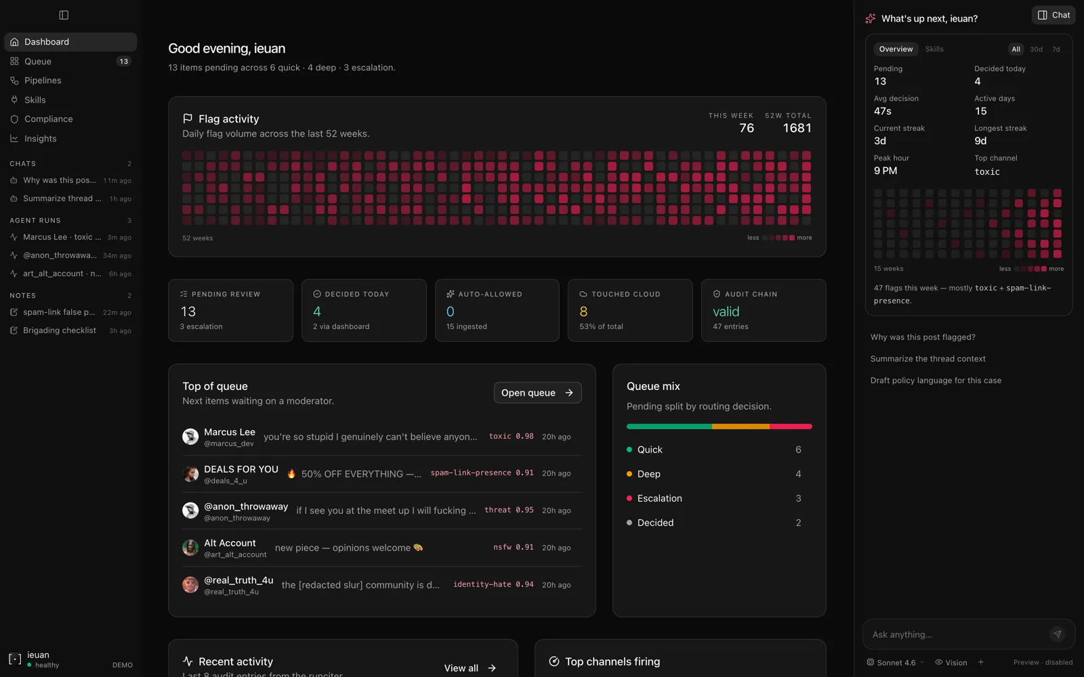
Task: Click 'Why was this post flagged?' suggestion
Action: [x=923, y=337]
